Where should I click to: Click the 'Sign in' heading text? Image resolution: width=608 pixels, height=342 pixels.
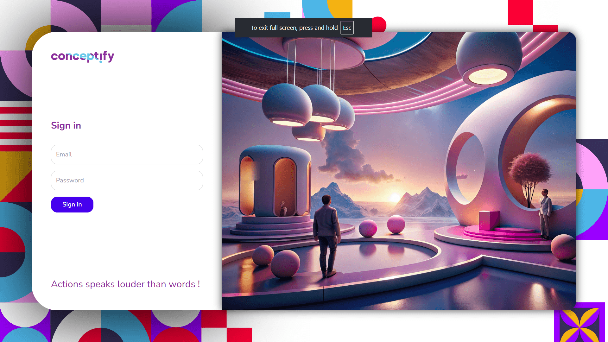[66, 125]
